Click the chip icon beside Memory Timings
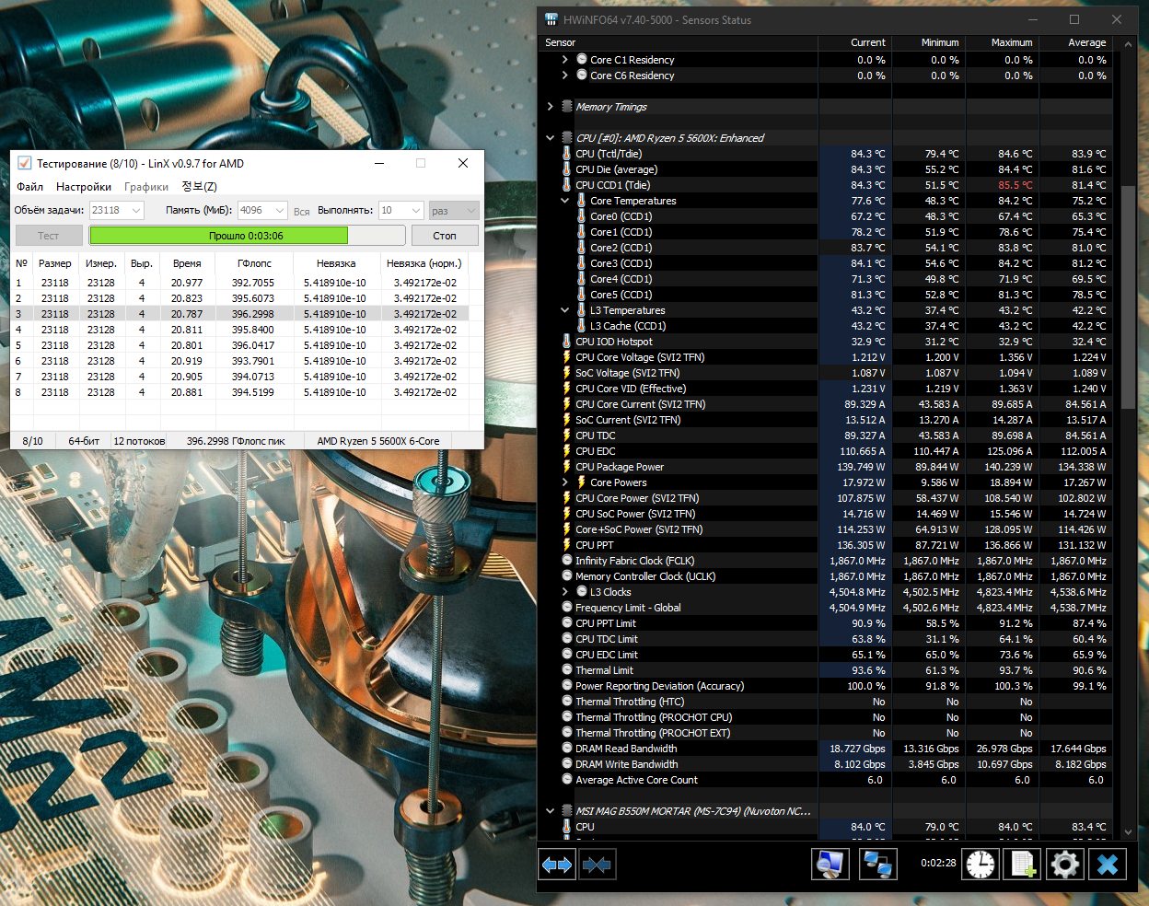 click(x=567, y=107)
